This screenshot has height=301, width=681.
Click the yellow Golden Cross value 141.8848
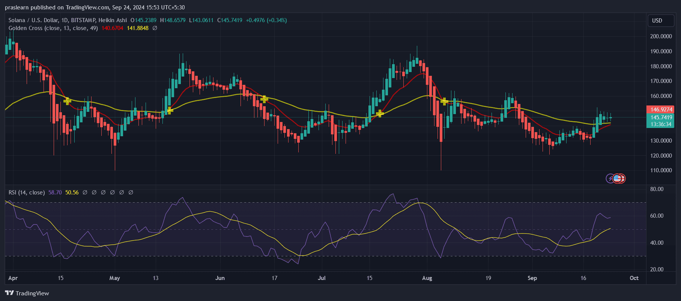[138, 28]
